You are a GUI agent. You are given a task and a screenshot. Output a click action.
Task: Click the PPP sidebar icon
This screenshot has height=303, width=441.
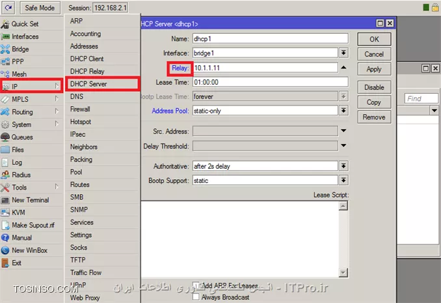coord(5,61)
